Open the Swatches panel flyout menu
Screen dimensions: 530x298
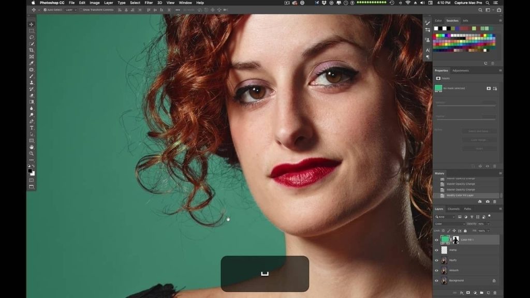500,21
